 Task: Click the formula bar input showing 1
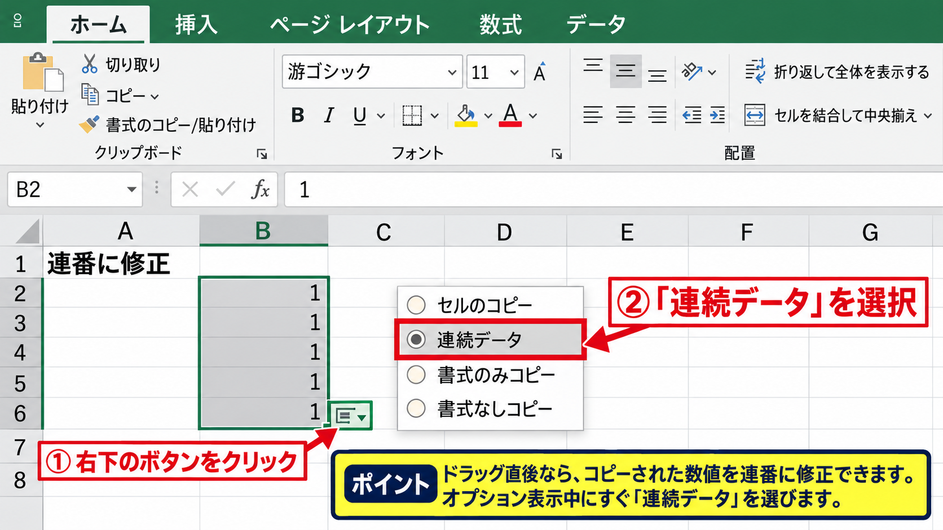(614, 190)
